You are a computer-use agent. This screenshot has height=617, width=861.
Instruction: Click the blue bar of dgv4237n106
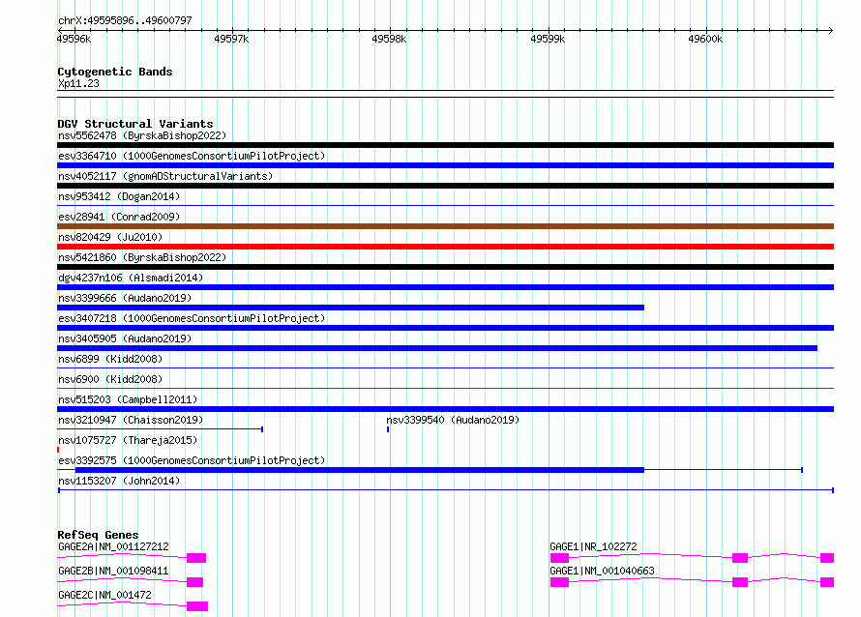click(445, 287)
